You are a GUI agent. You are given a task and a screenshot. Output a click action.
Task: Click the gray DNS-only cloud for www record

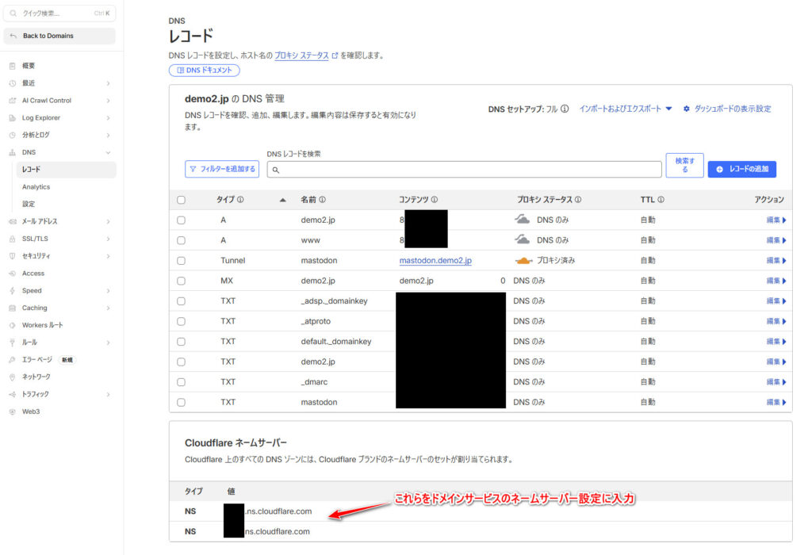pos(522,239)
